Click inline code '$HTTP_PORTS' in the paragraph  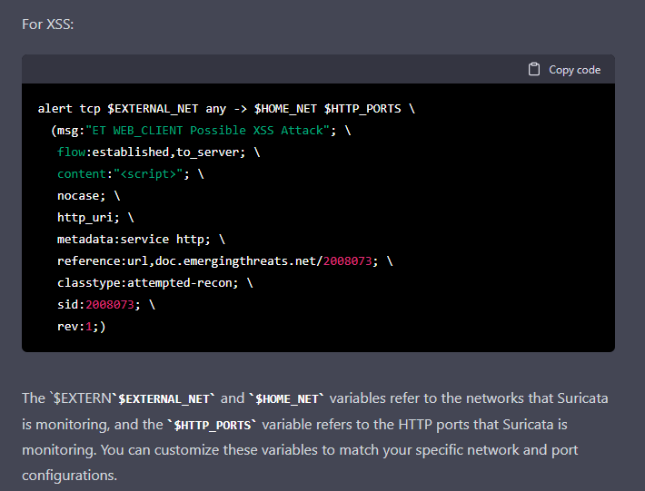coord(213,425)
